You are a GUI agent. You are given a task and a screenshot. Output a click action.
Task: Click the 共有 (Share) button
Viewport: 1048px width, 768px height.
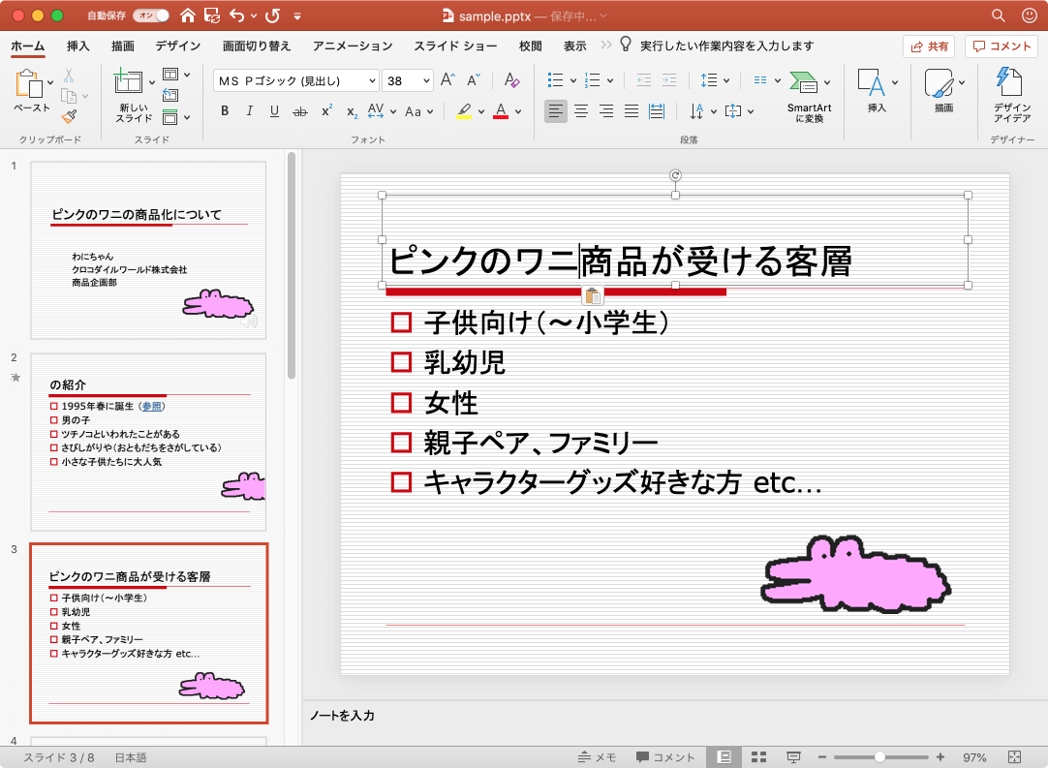coord(928,46)
